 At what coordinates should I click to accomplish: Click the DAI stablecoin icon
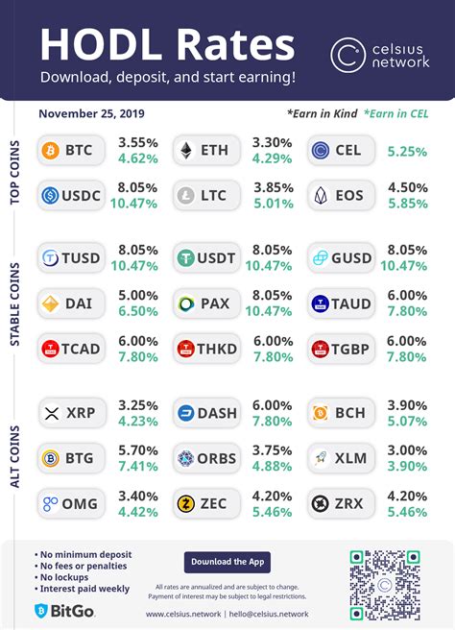coord(51,303)
